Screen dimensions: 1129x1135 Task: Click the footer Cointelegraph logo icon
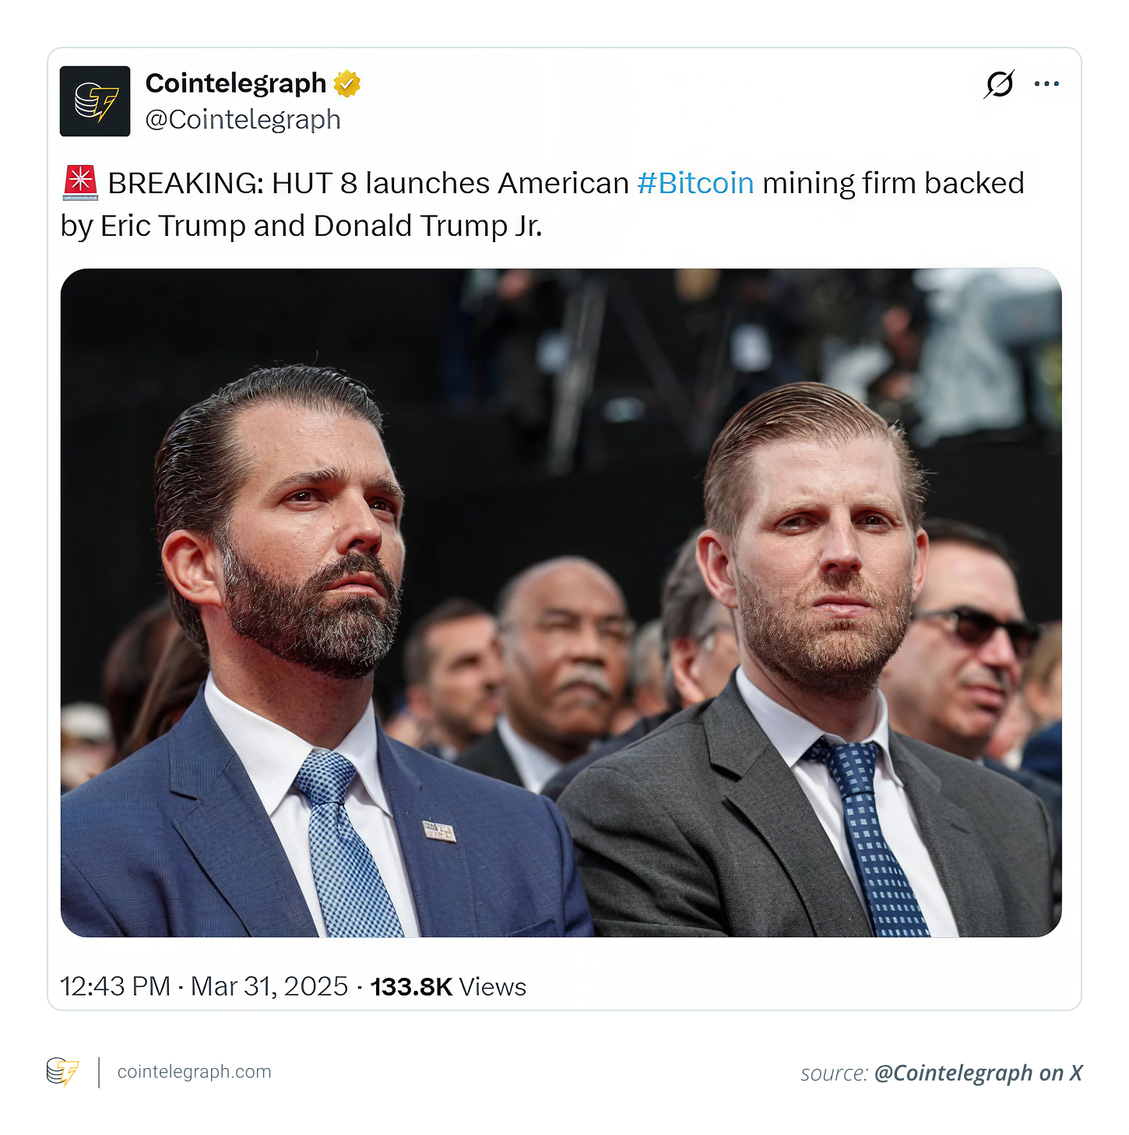[x=62, y=1071]
